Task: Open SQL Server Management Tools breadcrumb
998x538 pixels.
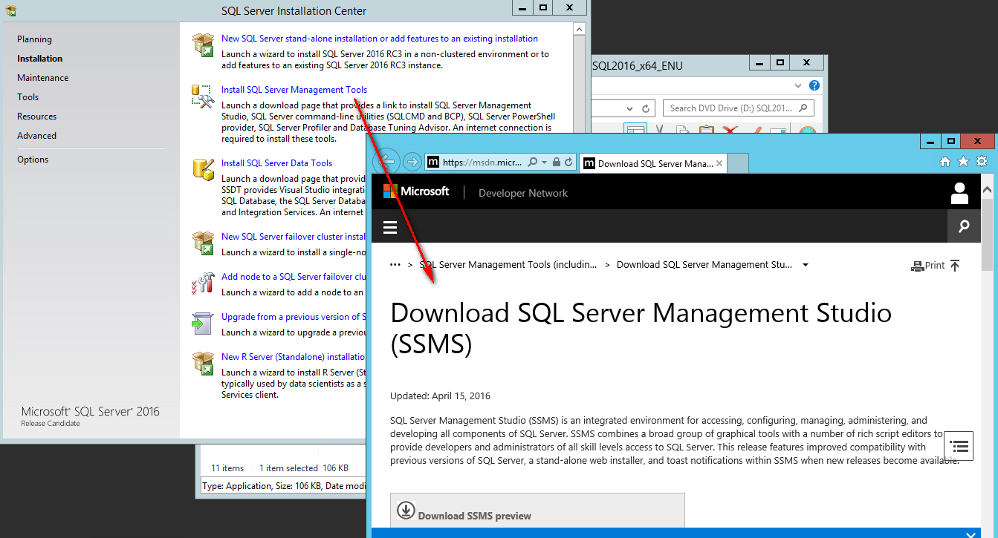Action: [508, 265]
